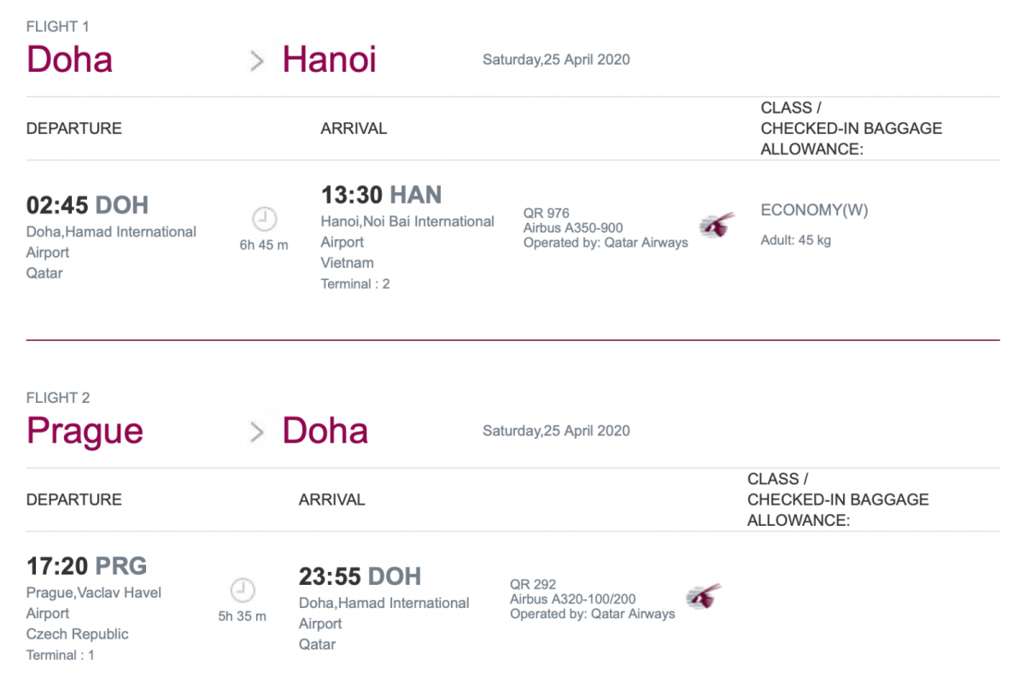
Task: Click the Flight 1 duration clock icon
Action: click(x=265, y=219)
